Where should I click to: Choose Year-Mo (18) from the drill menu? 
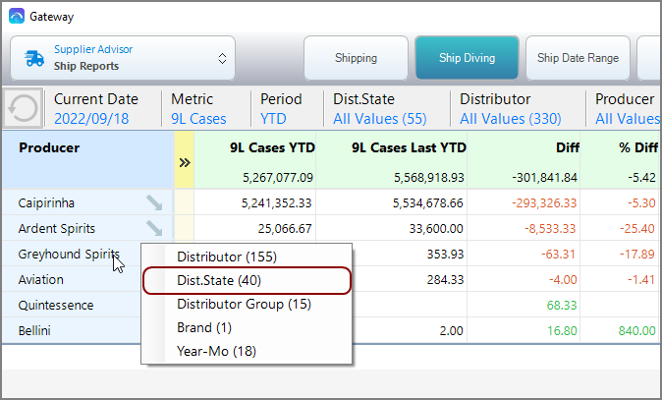click(x=218, y=351)
